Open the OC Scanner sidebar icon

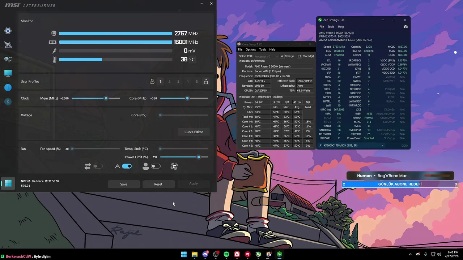8,59
